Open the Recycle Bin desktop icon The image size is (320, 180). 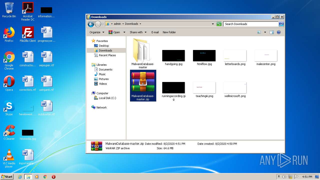tap(9, 10)
